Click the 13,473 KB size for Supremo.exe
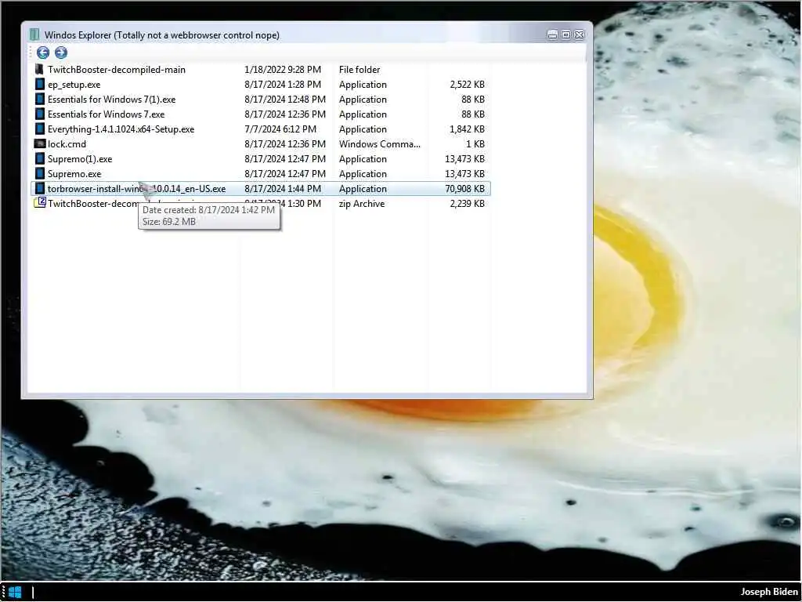 465,173
